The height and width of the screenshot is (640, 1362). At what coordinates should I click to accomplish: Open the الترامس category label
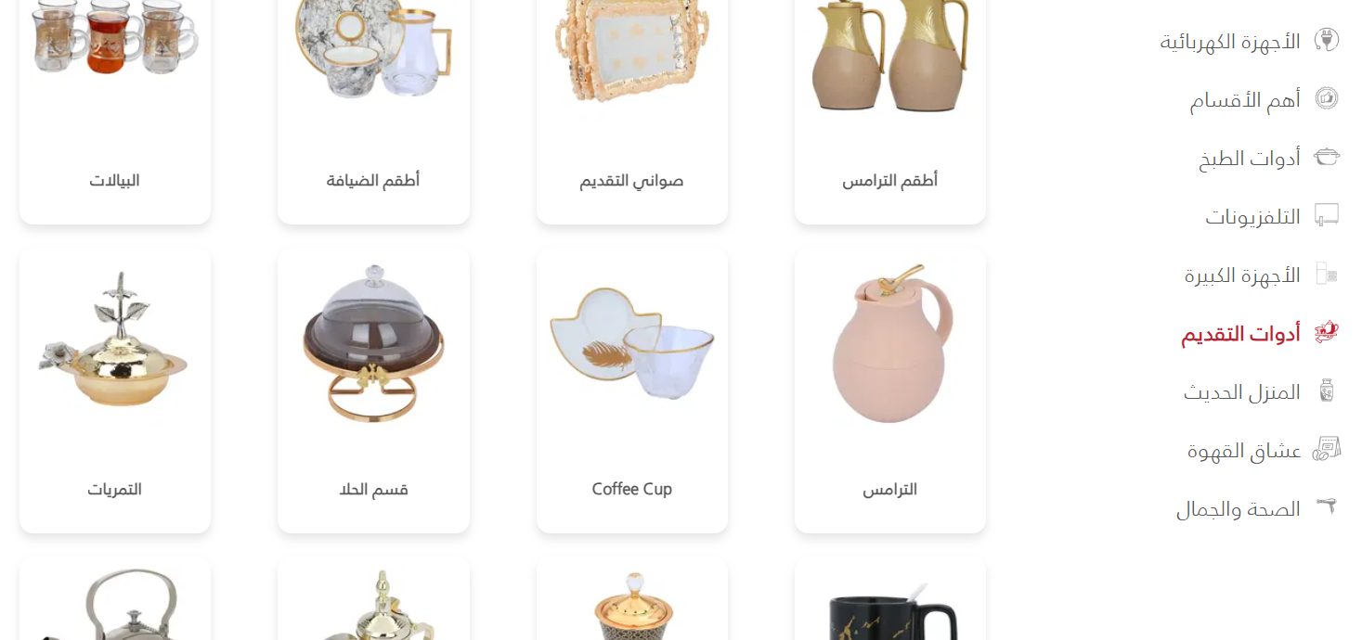tap(889, 489)
